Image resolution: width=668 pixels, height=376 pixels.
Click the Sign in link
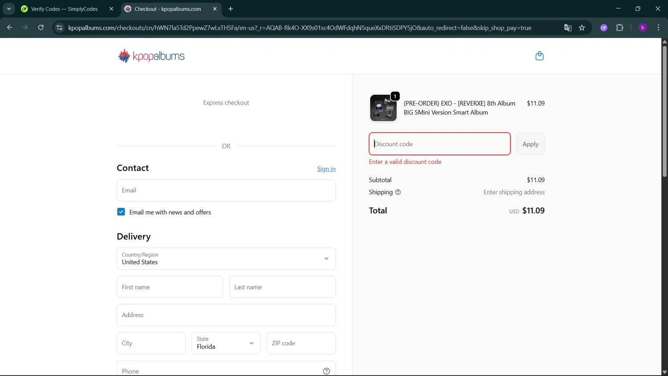(x=326, y=169)
